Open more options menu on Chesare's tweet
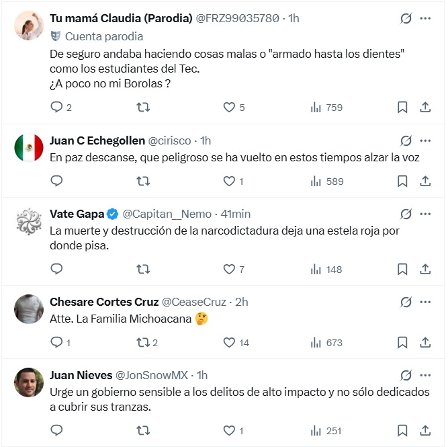The image size is (448, 447). click(425, 302)
